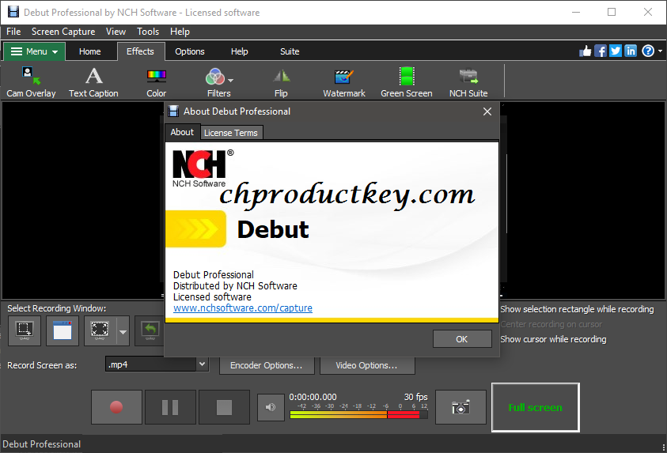Expand the recording selection dropdown arrow
The height and width of the screenshot is (453, 667).
point(123,331)
